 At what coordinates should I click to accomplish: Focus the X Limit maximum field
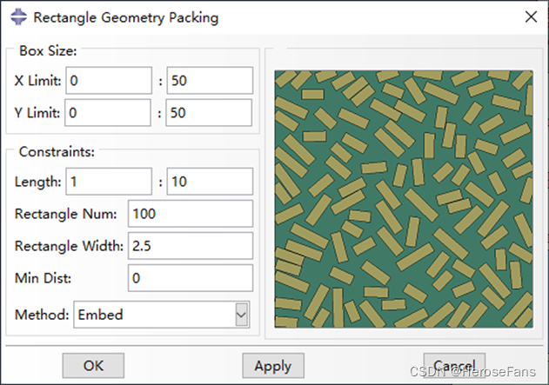click(209, 81)
